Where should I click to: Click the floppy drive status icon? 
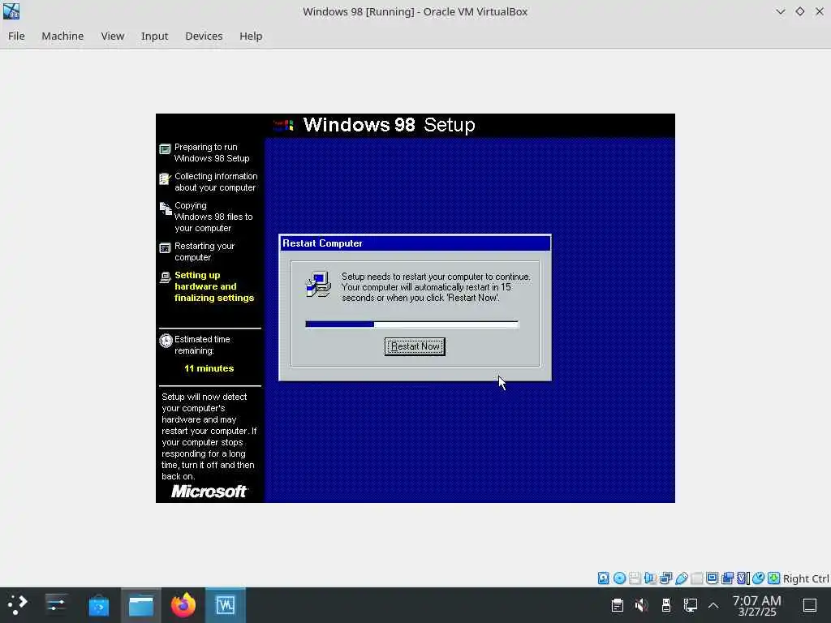635,578
